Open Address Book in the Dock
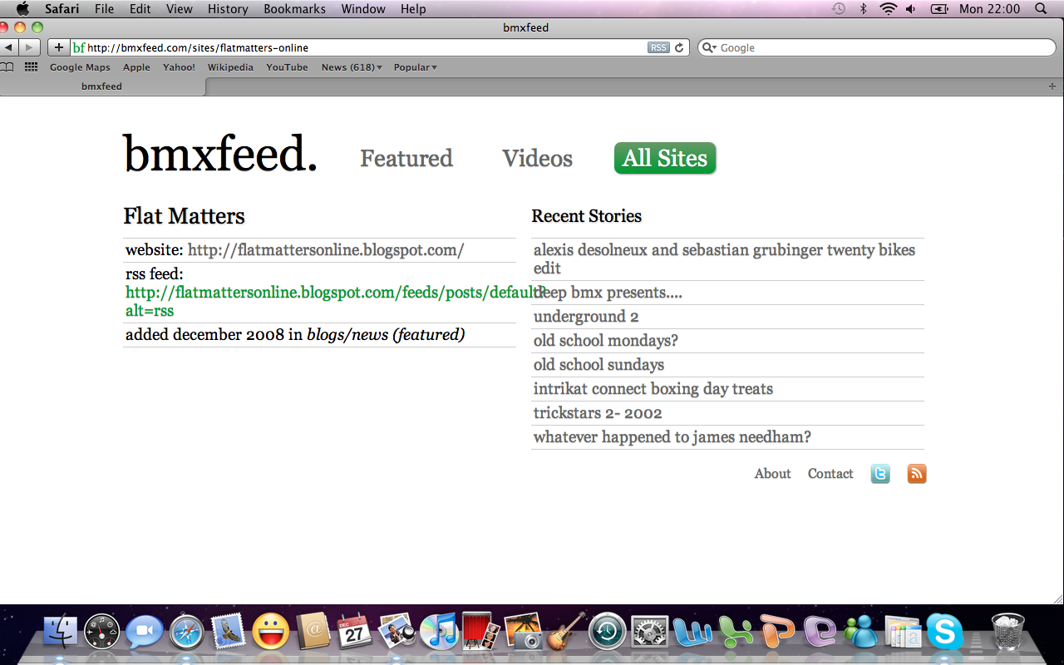The height and width of the screenshot is (665, 1064). coord(314,632)
